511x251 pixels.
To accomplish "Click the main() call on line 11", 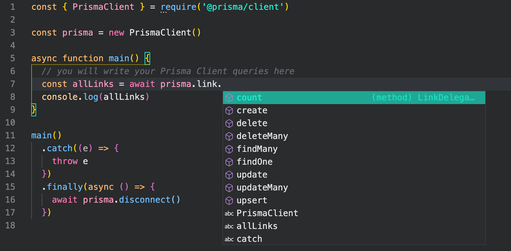I will coord(47,135).
